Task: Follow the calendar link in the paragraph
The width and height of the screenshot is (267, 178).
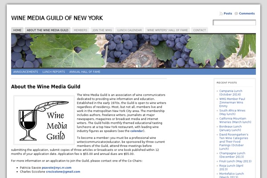Action: point(137,131)
